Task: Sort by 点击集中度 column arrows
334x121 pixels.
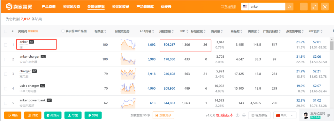Action: 303,31
